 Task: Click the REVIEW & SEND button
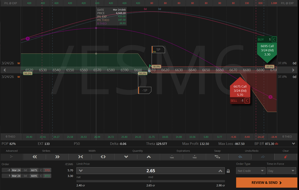(x=266, y=183)
